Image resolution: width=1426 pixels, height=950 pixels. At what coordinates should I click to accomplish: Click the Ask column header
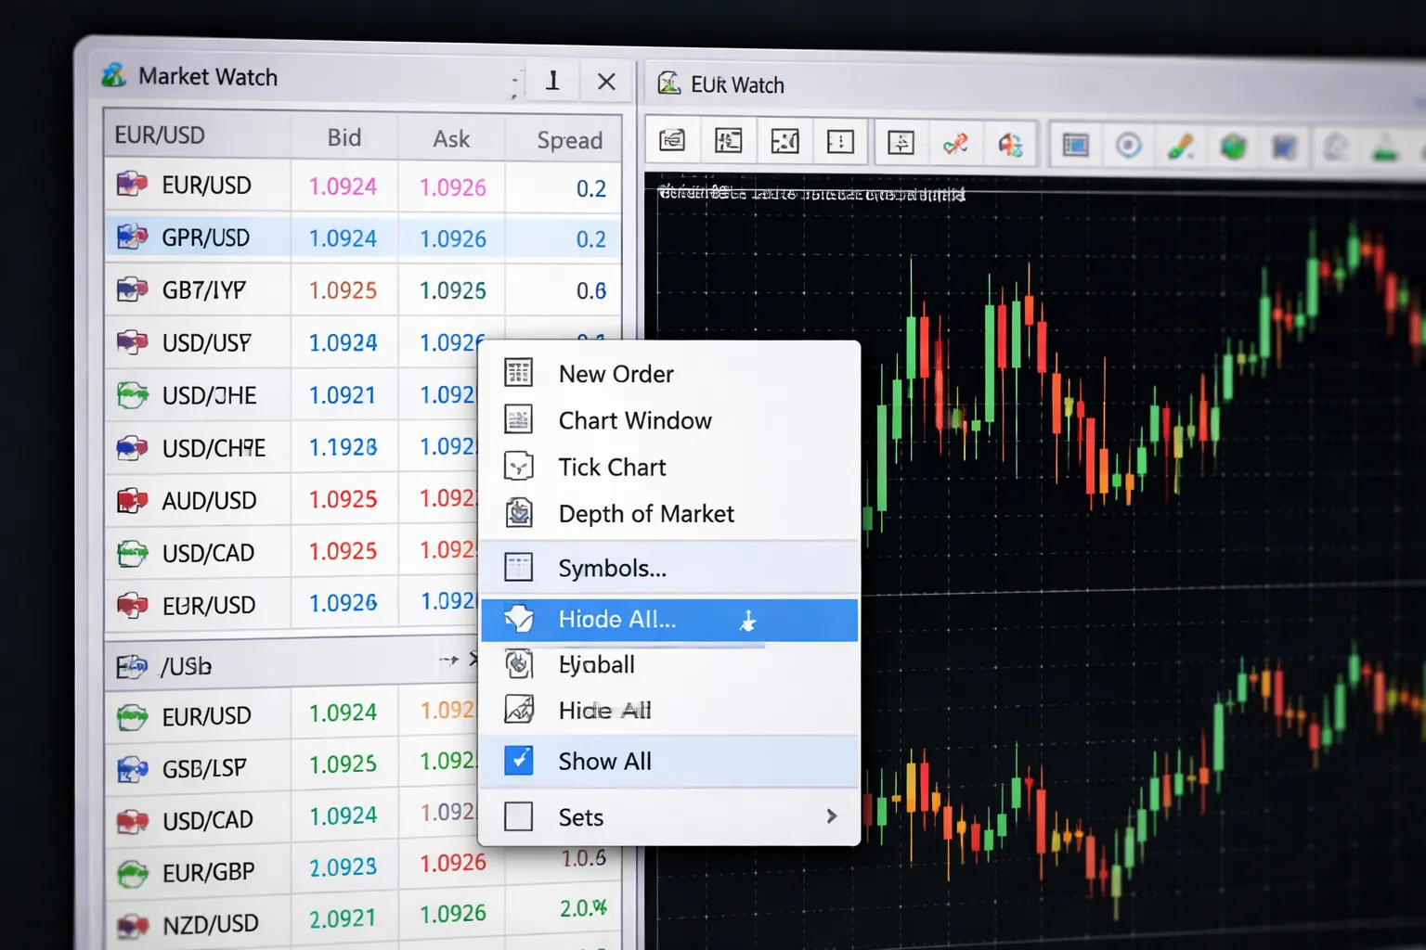coord(451,139)
